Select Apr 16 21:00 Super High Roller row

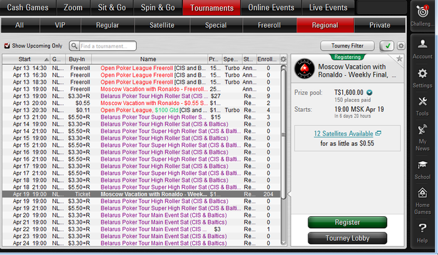click(x=141, y=159)
